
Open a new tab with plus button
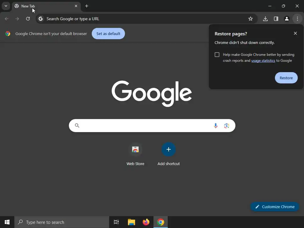[87, 6]
